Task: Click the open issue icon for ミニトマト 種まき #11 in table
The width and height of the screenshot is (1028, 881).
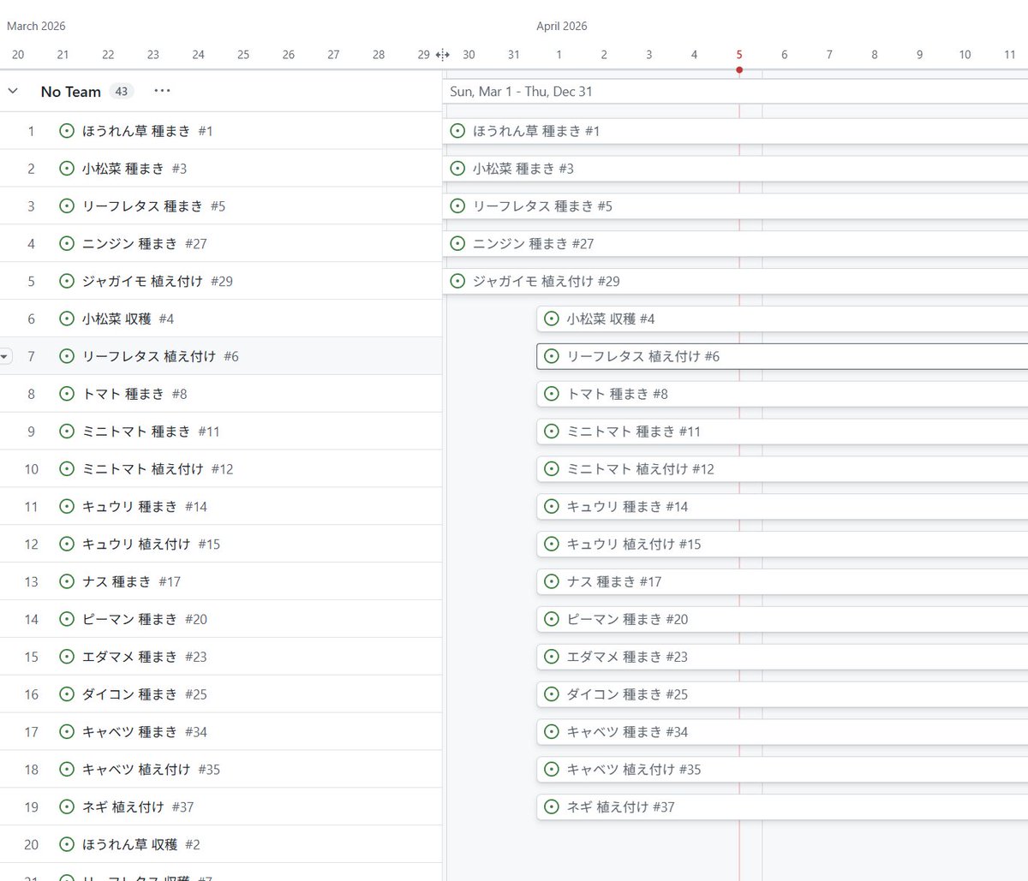Action: pos(67,432)
